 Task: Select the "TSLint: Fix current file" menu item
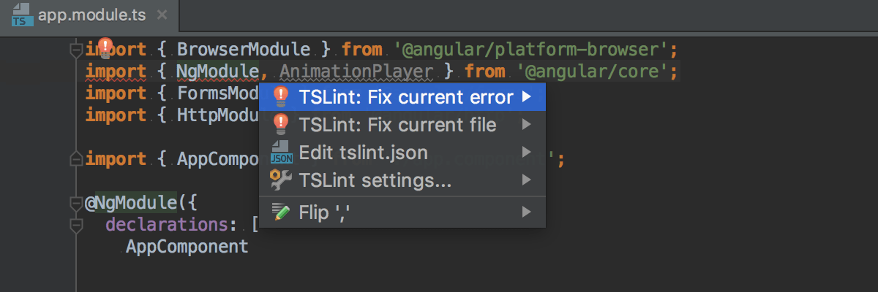(397, 125)
